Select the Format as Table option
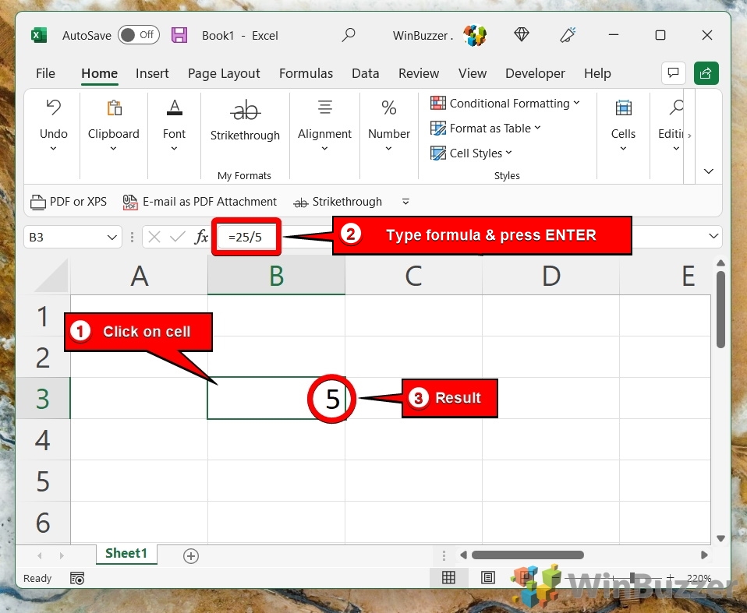Screen dimensions: 747x613 tap(485, 128)
